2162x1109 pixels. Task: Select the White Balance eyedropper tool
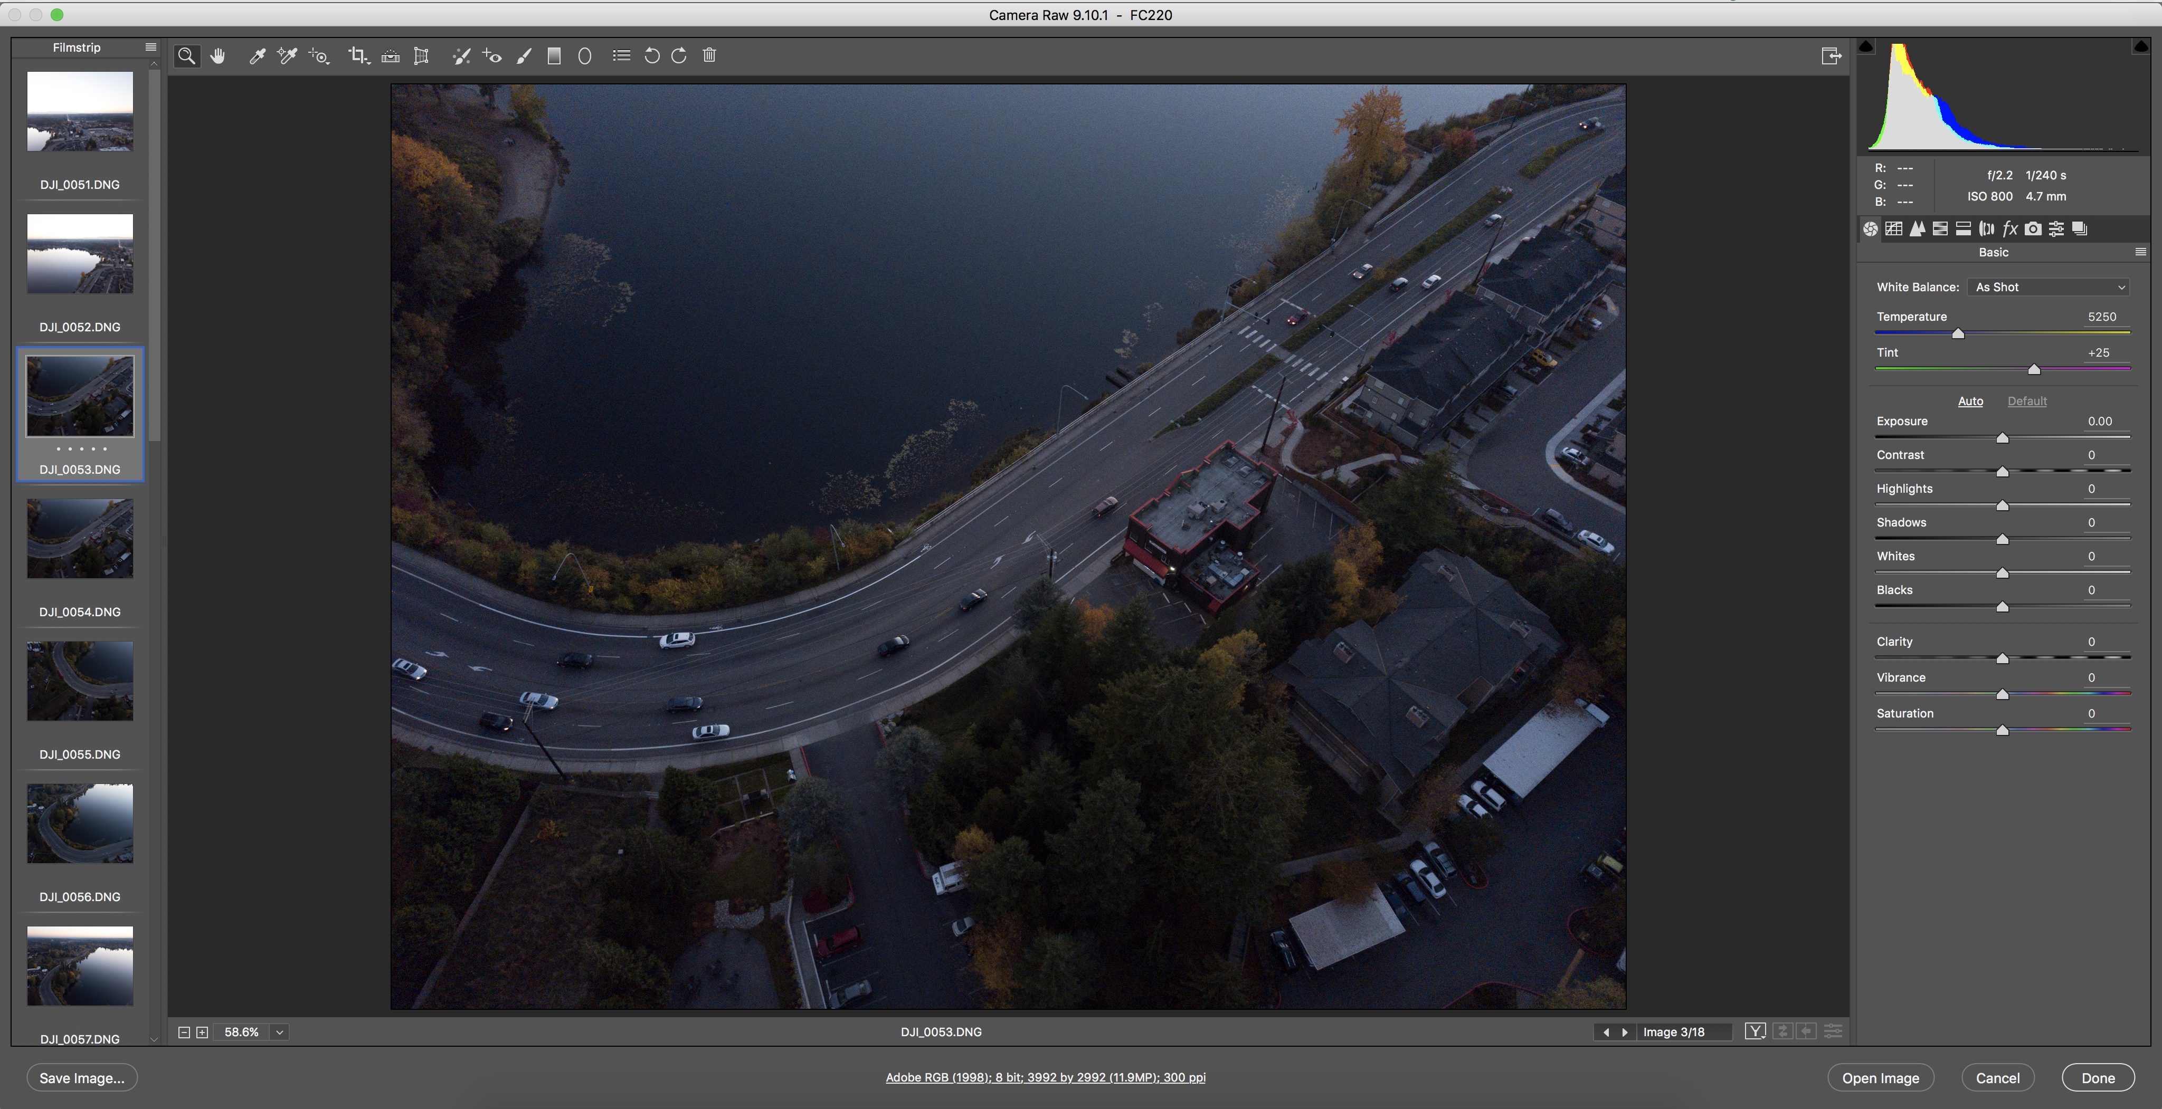click(257, 55)
